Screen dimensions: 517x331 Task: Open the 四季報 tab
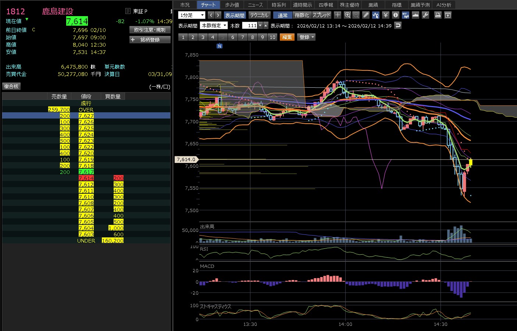tap(326, 5)
